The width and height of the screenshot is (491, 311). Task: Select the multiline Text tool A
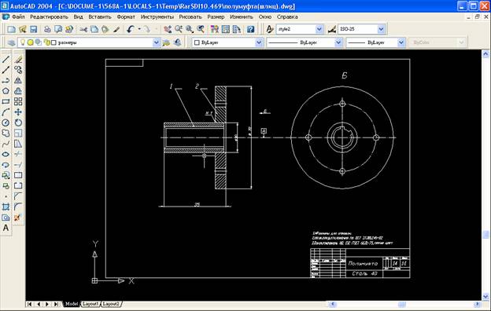point(6,229)
